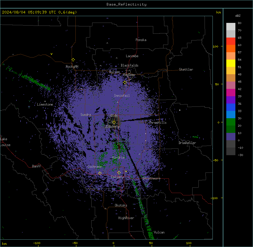Select the radar site diamond between Olds and Didsbury
This screenshot has width=253, height=247.
[114, 122]
